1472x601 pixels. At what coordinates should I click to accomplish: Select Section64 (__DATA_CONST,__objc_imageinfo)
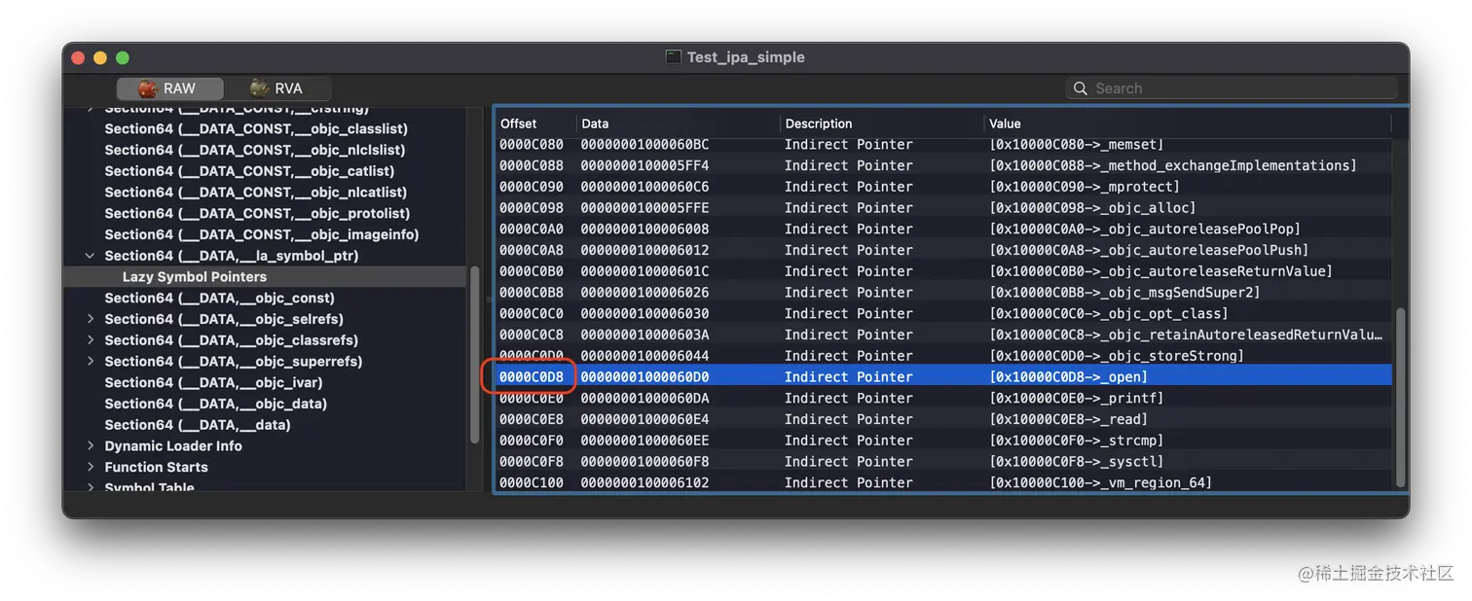click(x=262, y=234)
